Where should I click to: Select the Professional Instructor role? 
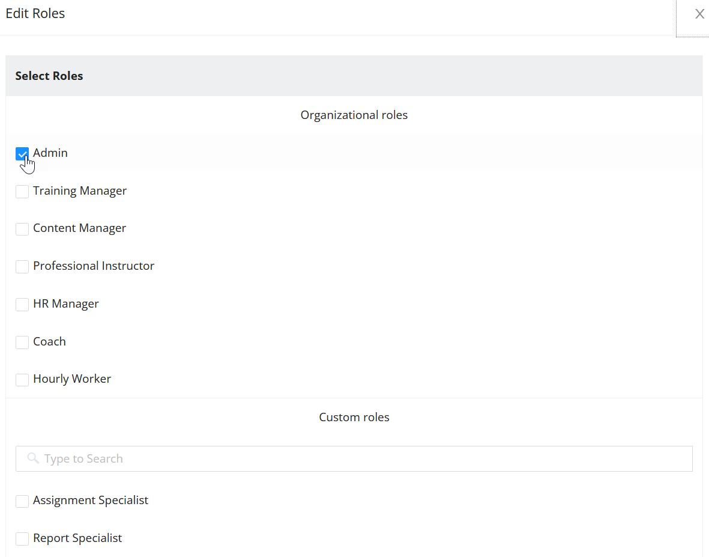tap(22, 266)
